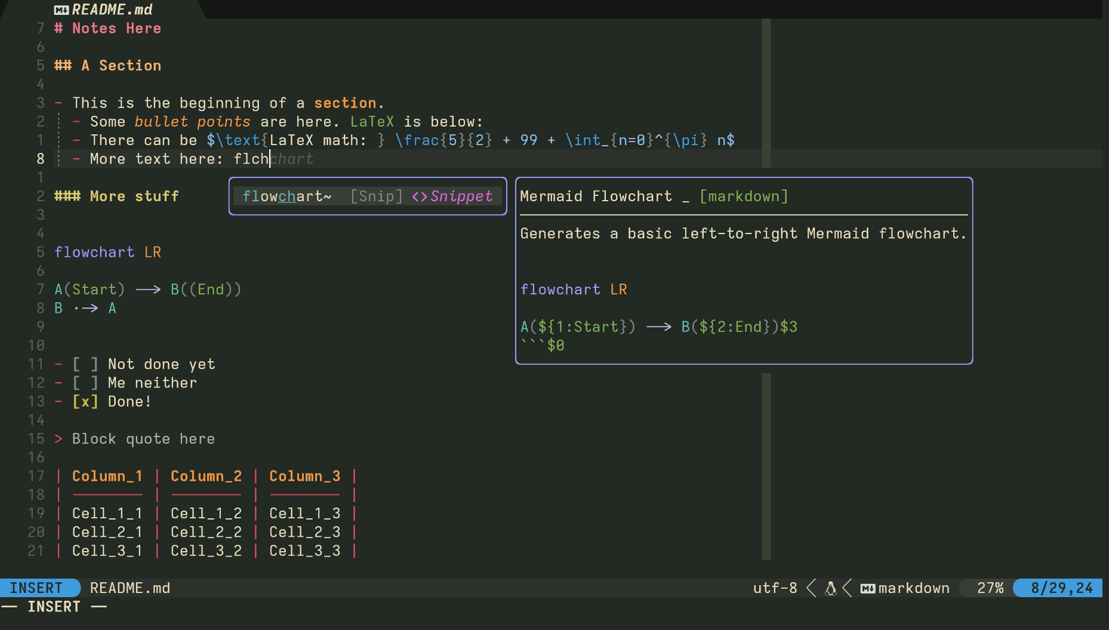Click the 8/29,24 cursor position indicator

tap(1062, 588)
